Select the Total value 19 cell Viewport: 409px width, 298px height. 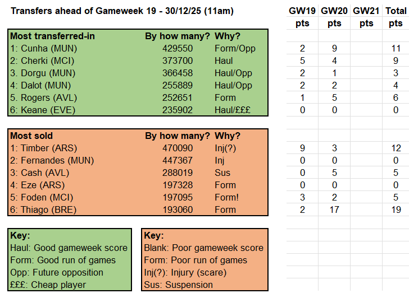[x=396, y=209]
